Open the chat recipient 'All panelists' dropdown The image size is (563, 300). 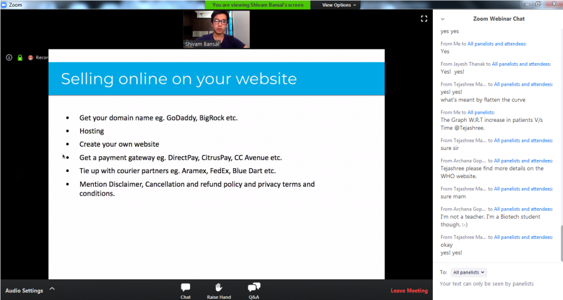(469, 272)
